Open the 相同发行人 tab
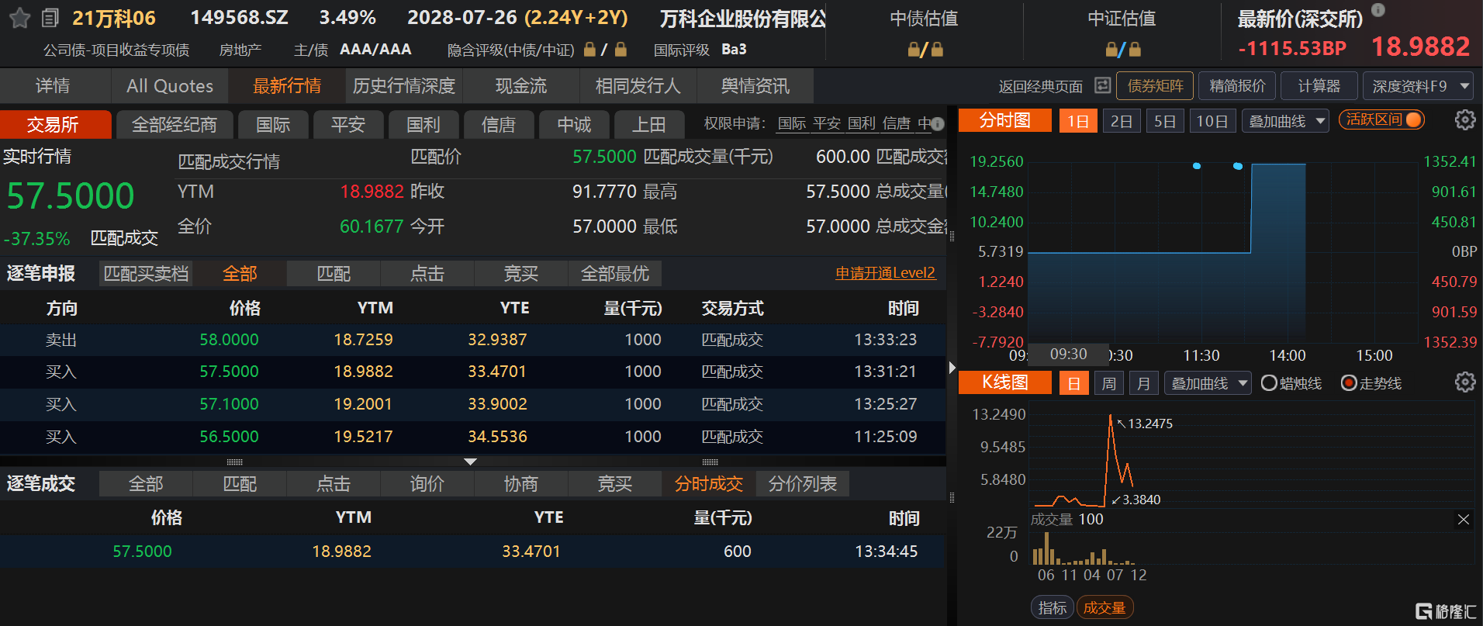 point(638,86)
